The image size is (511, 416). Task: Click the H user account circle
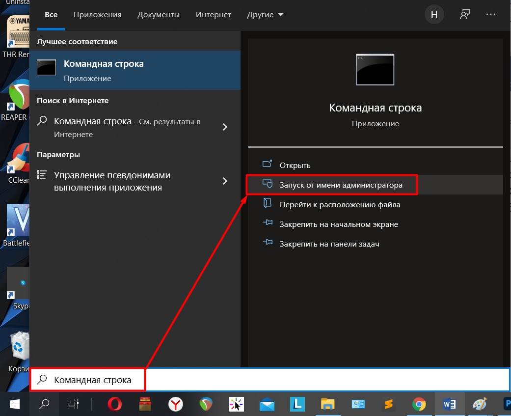[434, 15]
